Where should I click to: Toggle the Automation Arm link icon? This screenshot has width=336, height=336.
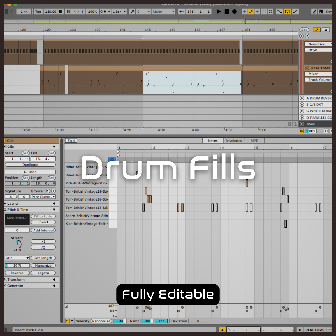click(x=251, y=12)
